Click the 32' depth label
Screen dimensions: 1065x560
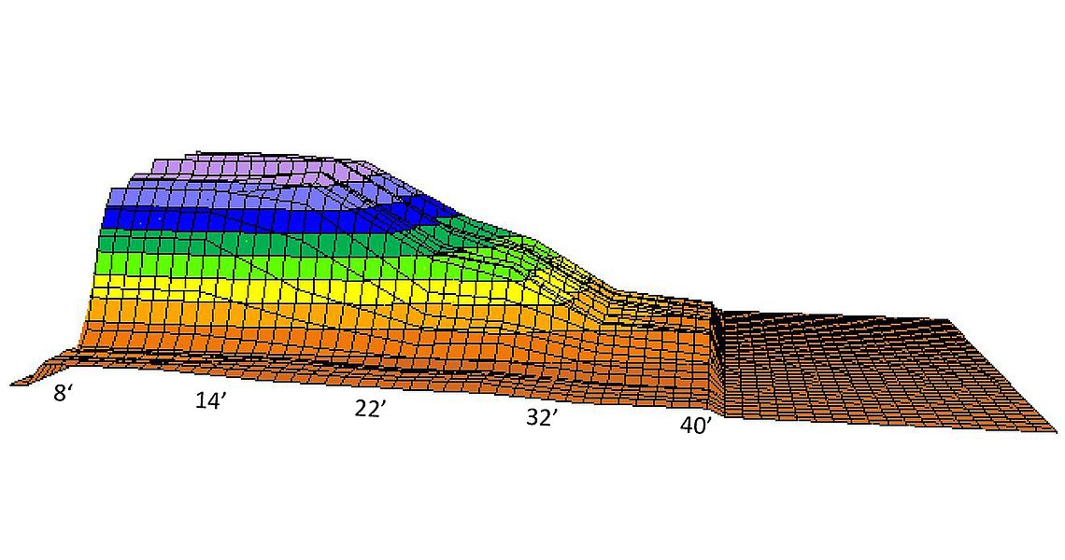541,417
